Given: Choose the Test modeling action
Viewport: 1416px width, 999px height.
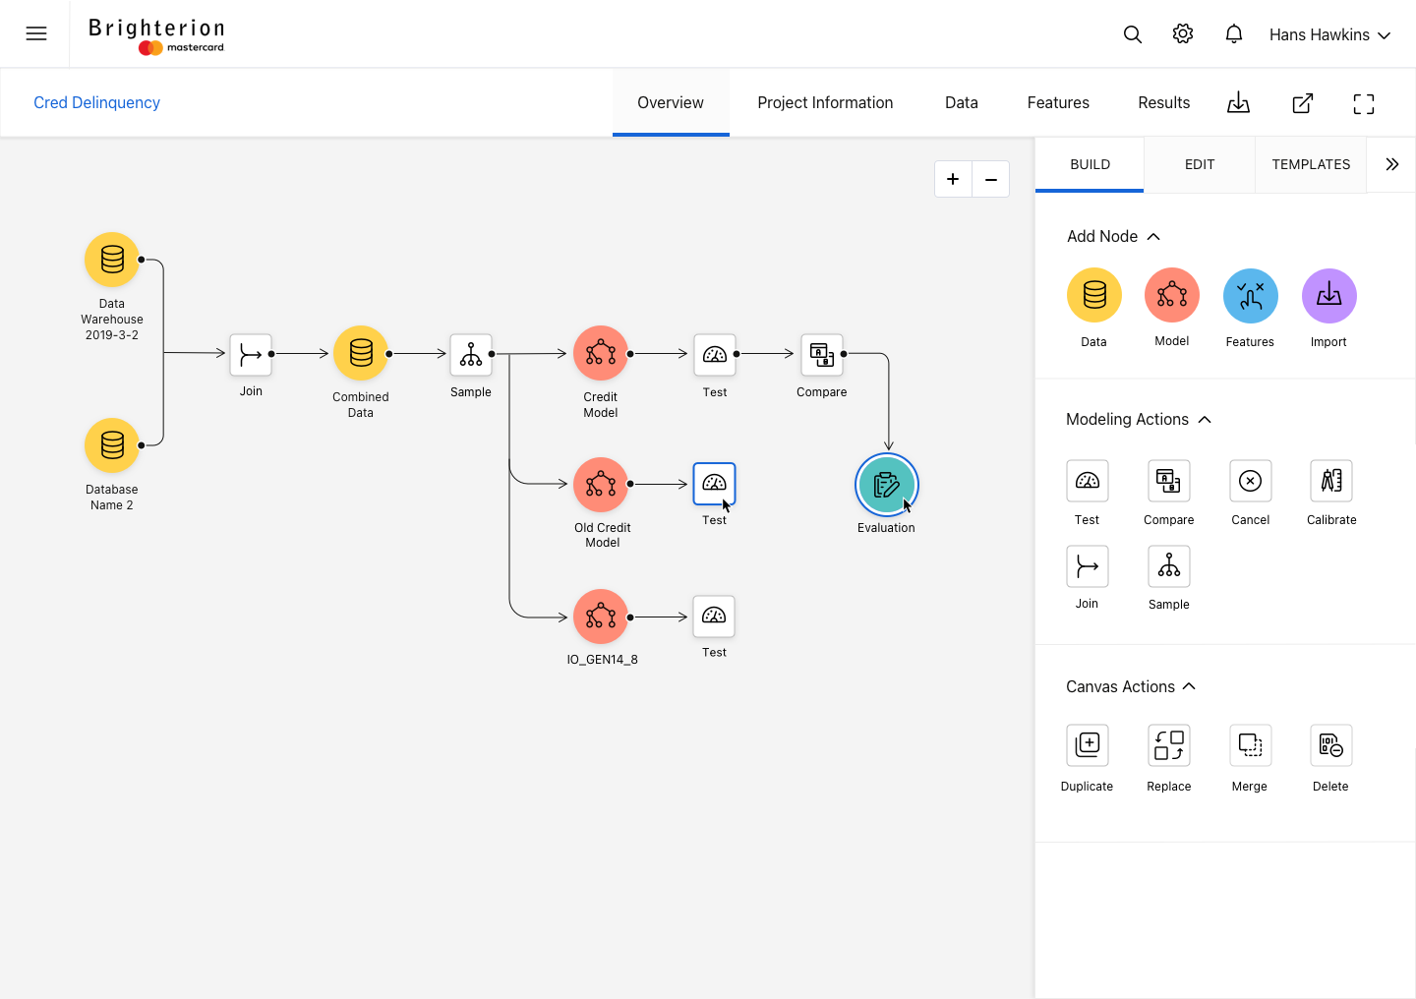Looking at the screenshot, I should [x=1088, y=481].
